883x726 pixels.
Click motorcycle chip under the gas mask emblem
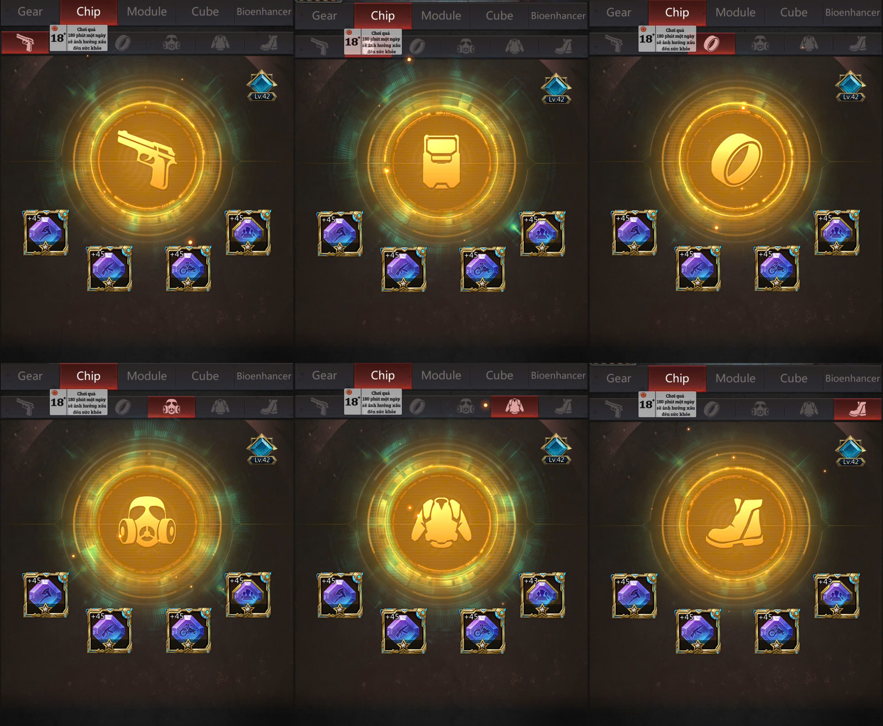click(x=188, y=631)
